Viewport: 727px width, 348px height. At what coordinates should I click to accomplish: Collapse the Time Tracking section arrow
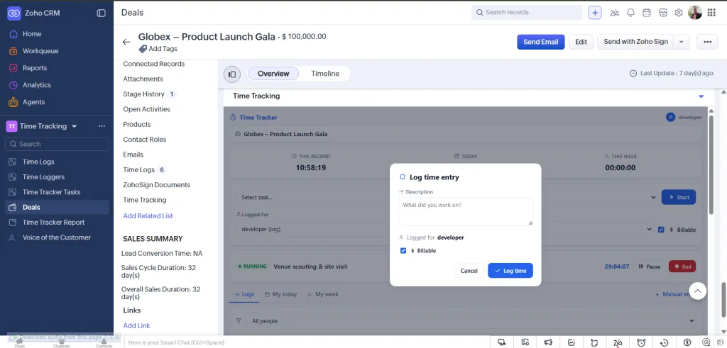coord(701,96)
